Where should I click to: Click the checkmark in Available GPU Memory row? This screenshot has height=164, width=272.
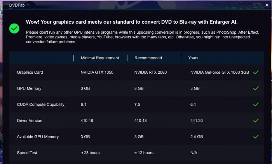pyautogui.click(x=256, y=136)
